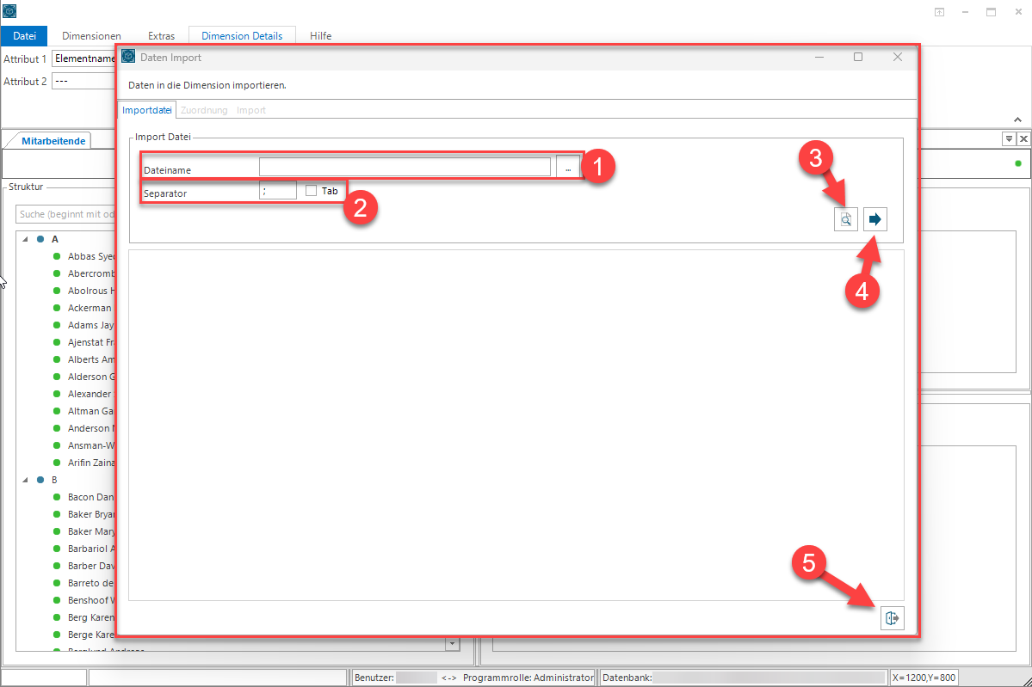Select Arifin entry in the tree
This screenshot has width=1032, height=687.
click(x=91, y=463)
